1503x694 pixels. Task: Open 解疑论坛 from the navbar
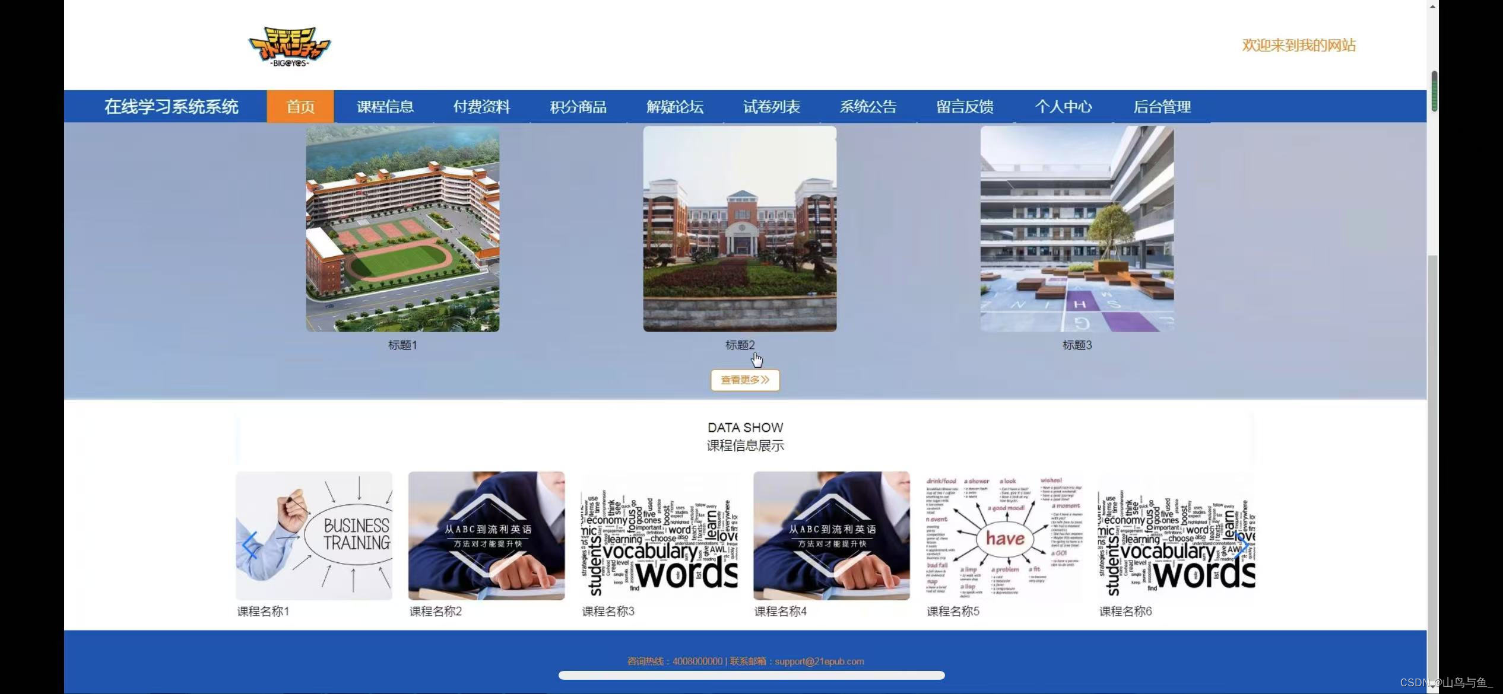pyautogui.click(x=674, y=107)
